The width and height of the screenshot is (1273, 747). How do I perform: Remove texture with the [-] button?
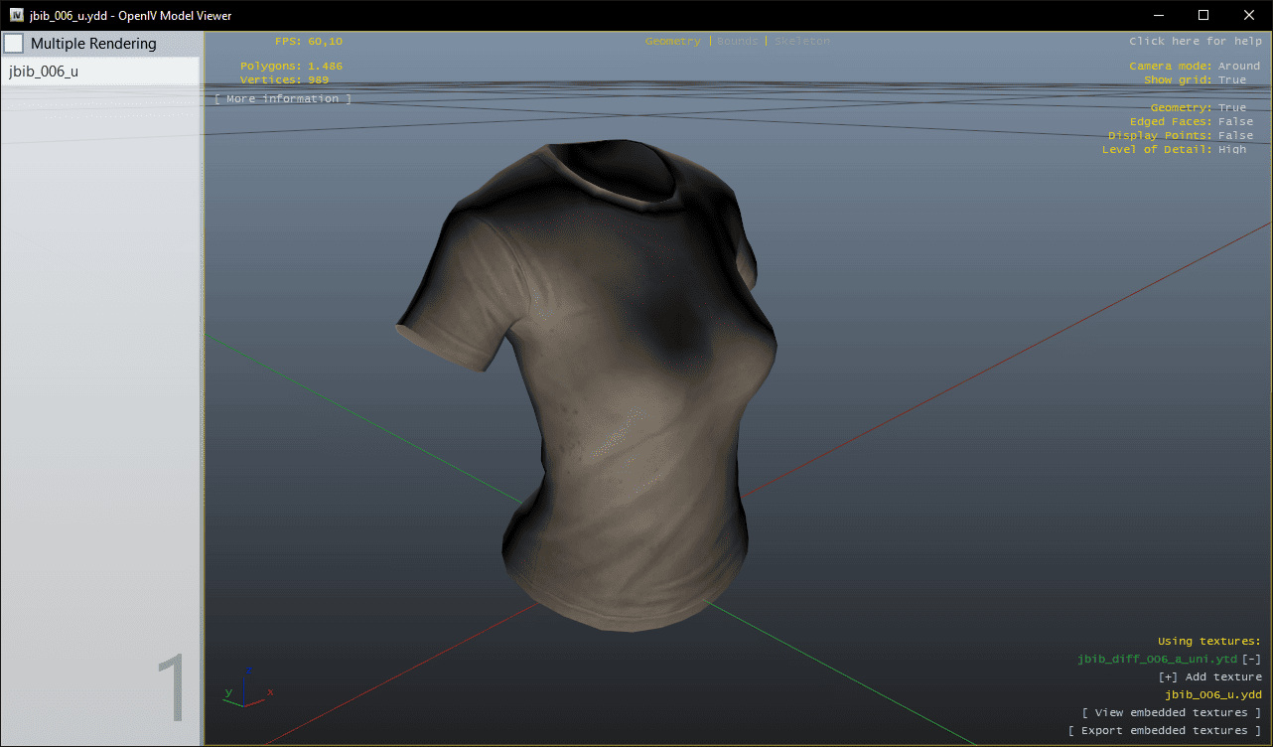click(x=1251, y=659)
